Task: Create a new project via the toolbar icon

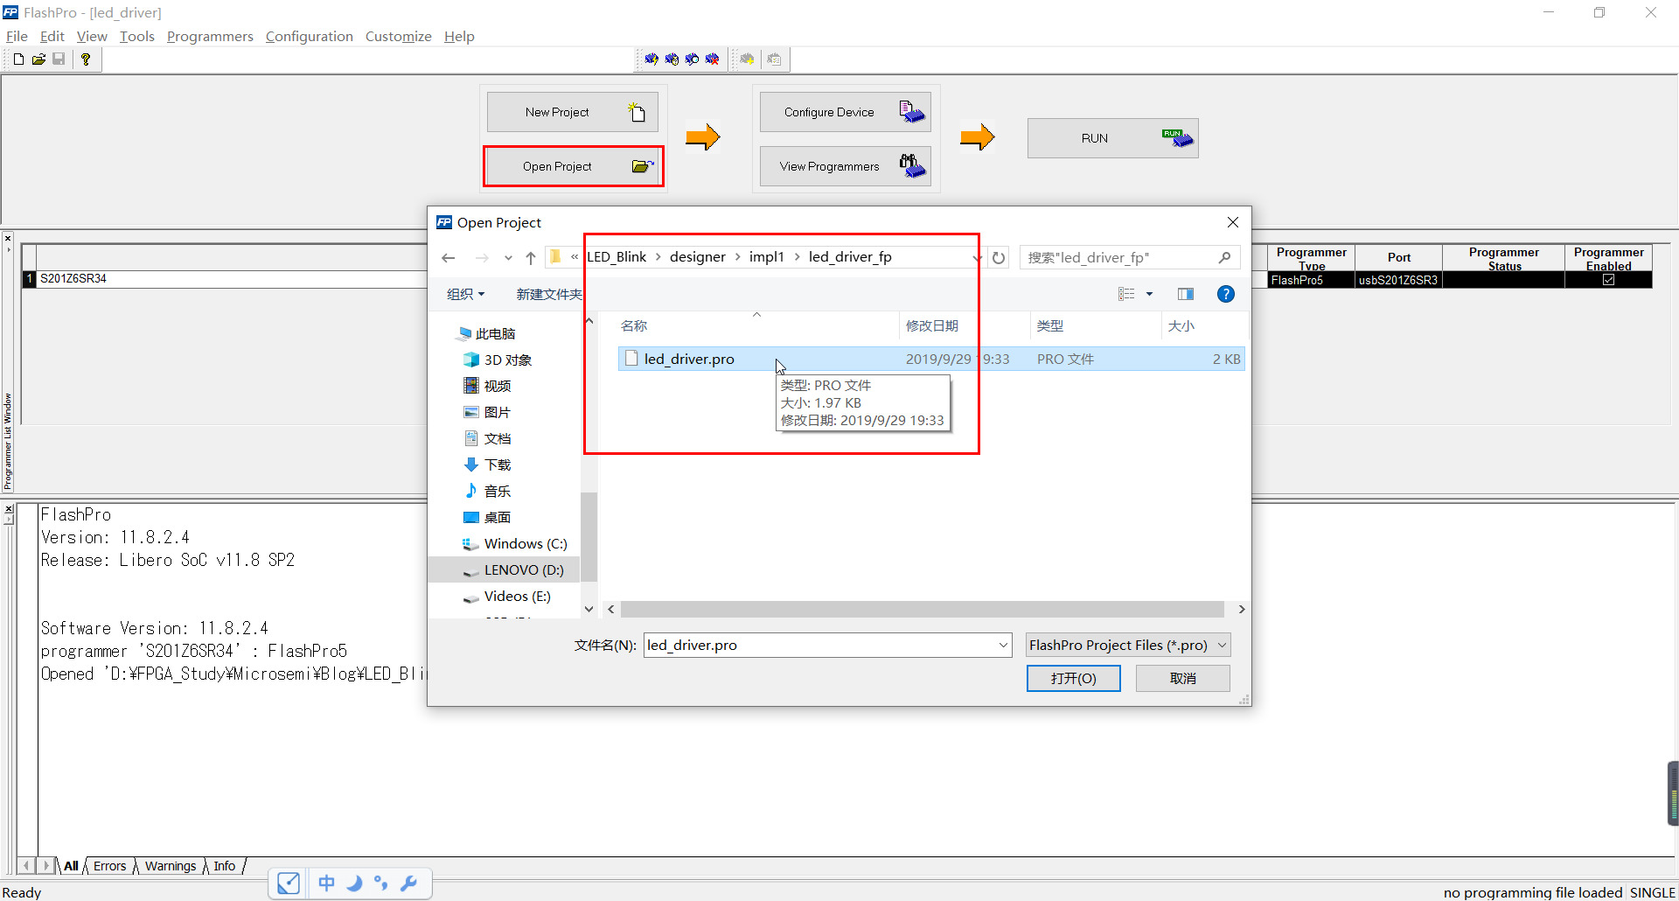Action: (x=16, y=59)
